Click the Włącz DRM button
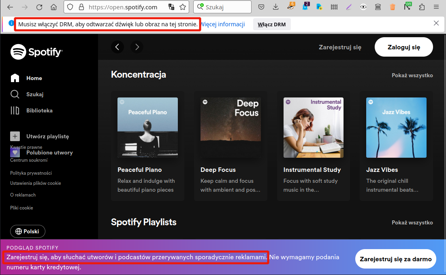This screenshot has width=446, height=275. [x=271, y=24]
